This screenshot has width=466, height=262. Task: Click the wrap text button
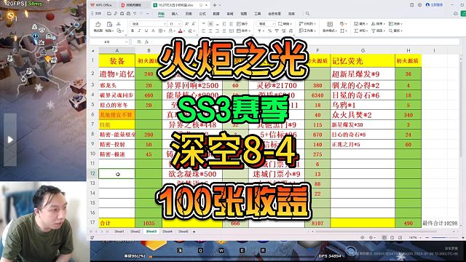point(242,23)
